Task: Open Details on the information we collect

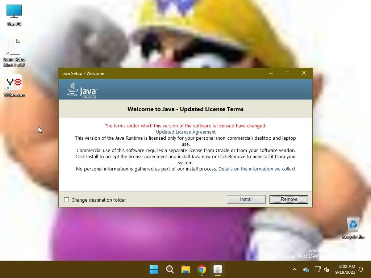Action: (x=257, y=169)
